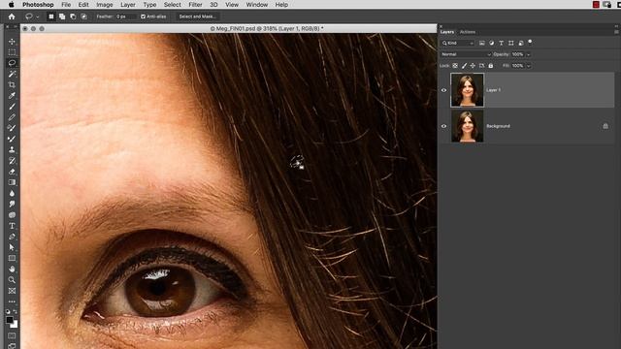Select the Horizontal Type tool
This screenshot has height=349, width=621.
point(12,226)
